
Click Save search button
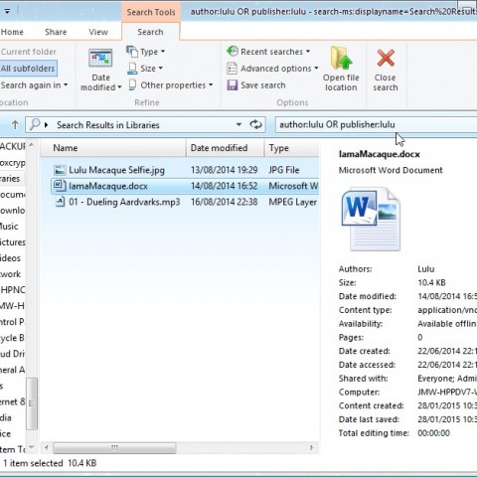pos(255,85)
